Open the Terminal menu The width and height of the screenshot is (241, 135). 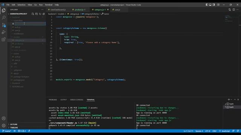point(49,5)
